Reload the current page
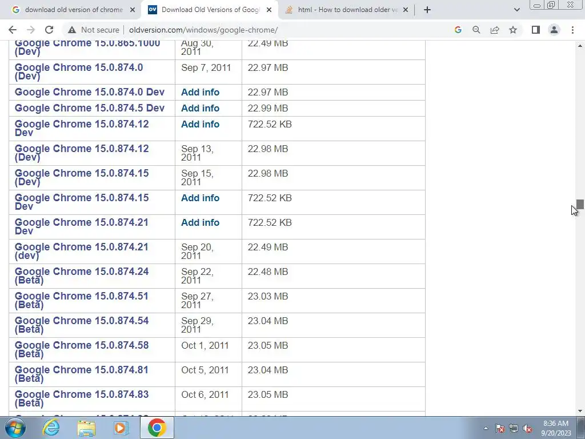The height and width of the screenshot is (439, 585). pos(49,30)
